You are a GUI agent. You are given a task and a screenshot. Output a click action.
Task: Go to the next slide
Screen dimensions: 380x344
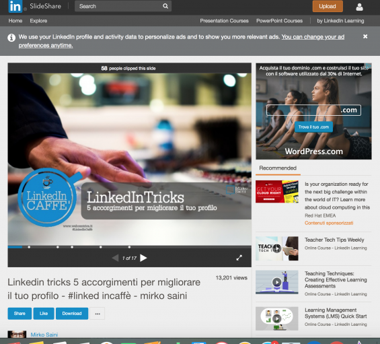tap(143, 258)
